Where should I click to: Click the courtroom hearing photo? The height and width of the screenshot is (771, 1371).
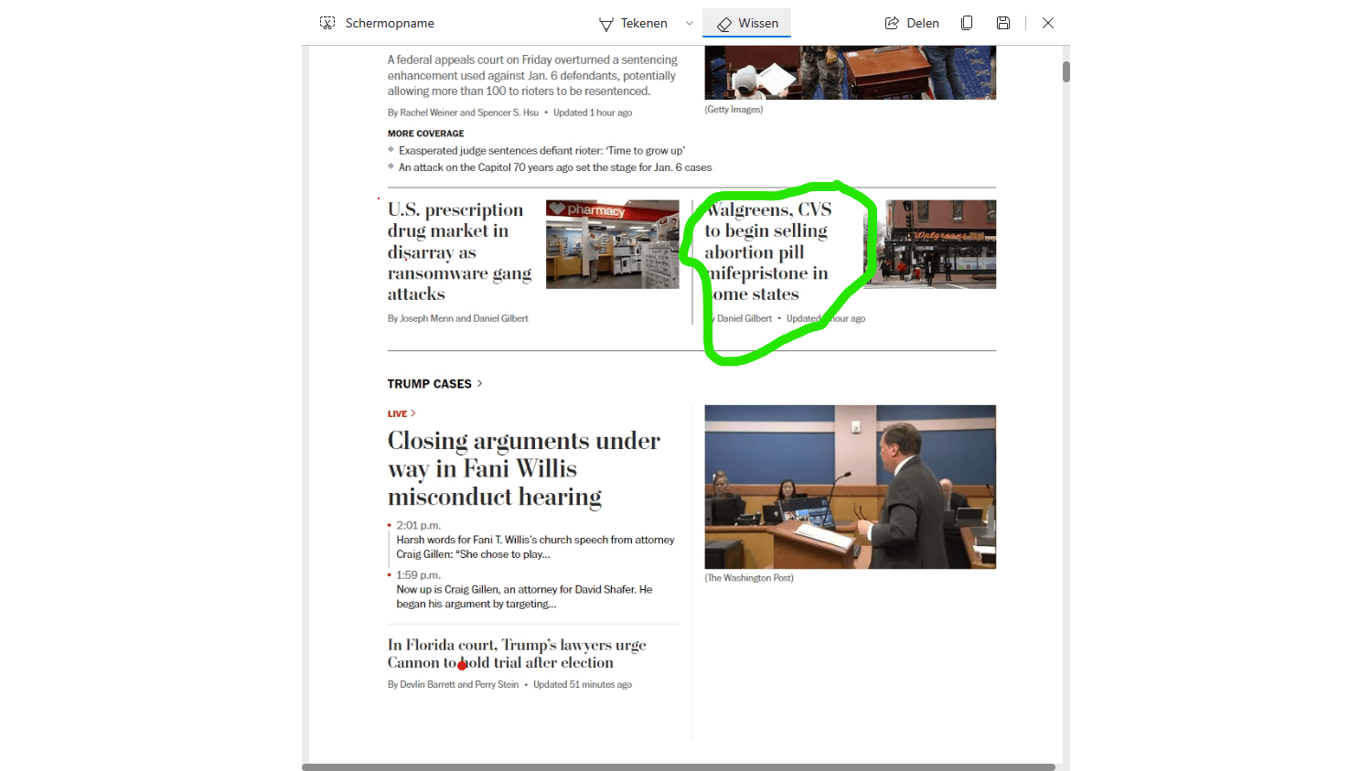tap(851, 487)
